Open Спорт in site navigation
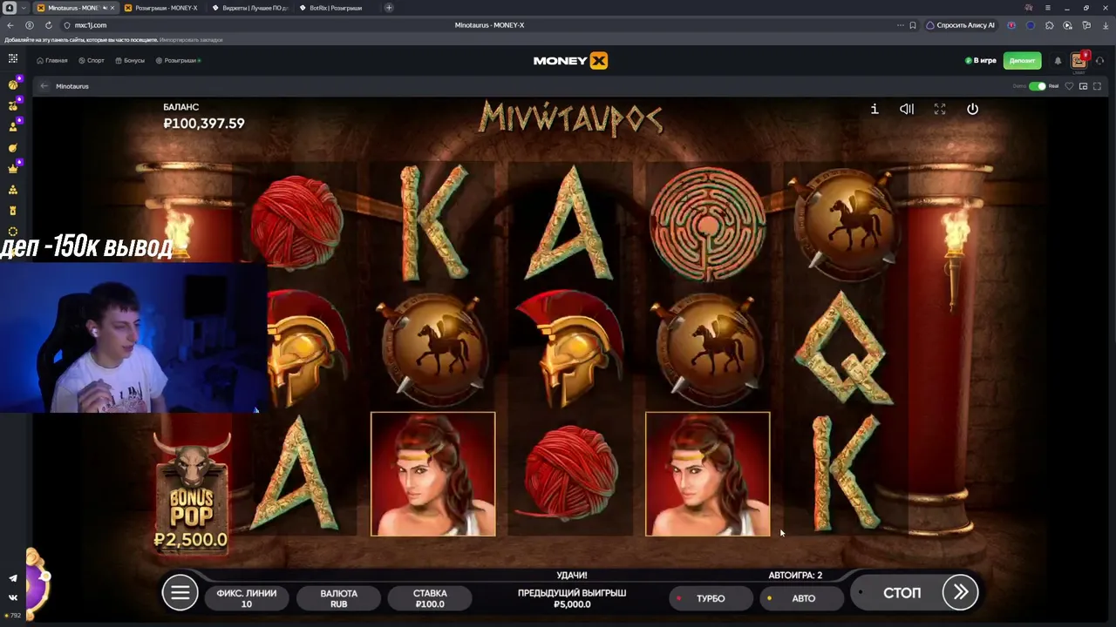Screen dimensions: 1116x627 point(92,61)
